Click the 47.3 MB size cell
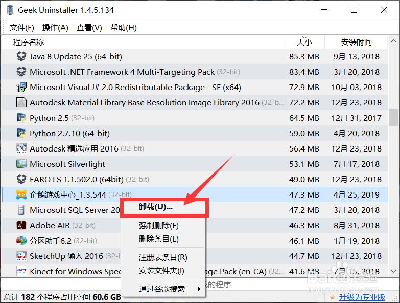Image resolution: width=400 pixels, height=303 pixels. 304,194
